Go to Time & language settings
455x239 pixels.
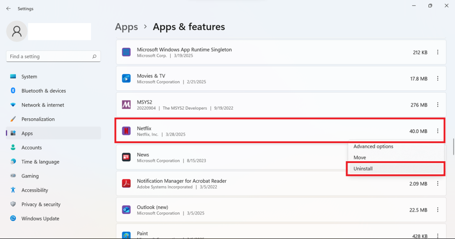(x=53, y=162)
